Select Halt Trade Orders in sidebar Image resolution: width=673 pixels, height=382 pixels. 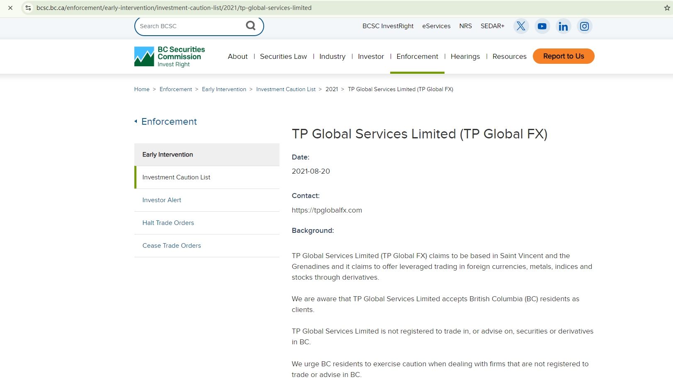(168, 223)
